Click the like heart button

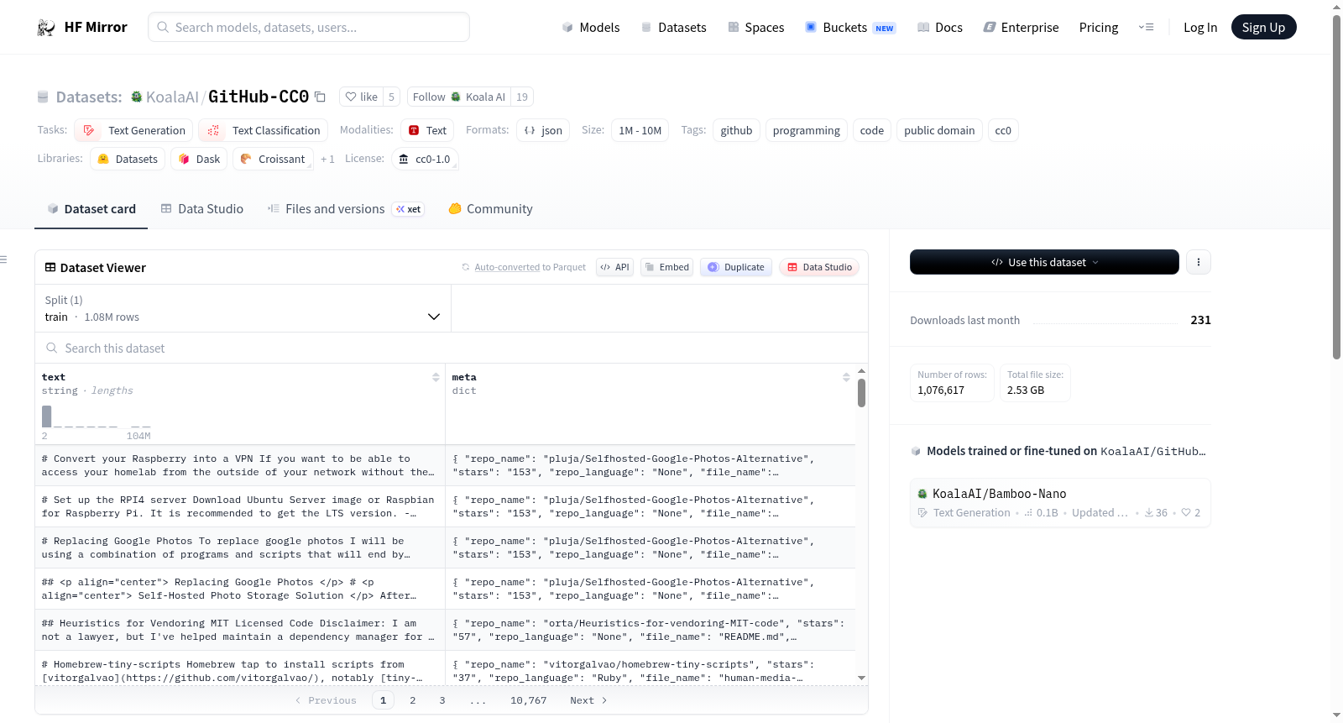pos(361,97)
